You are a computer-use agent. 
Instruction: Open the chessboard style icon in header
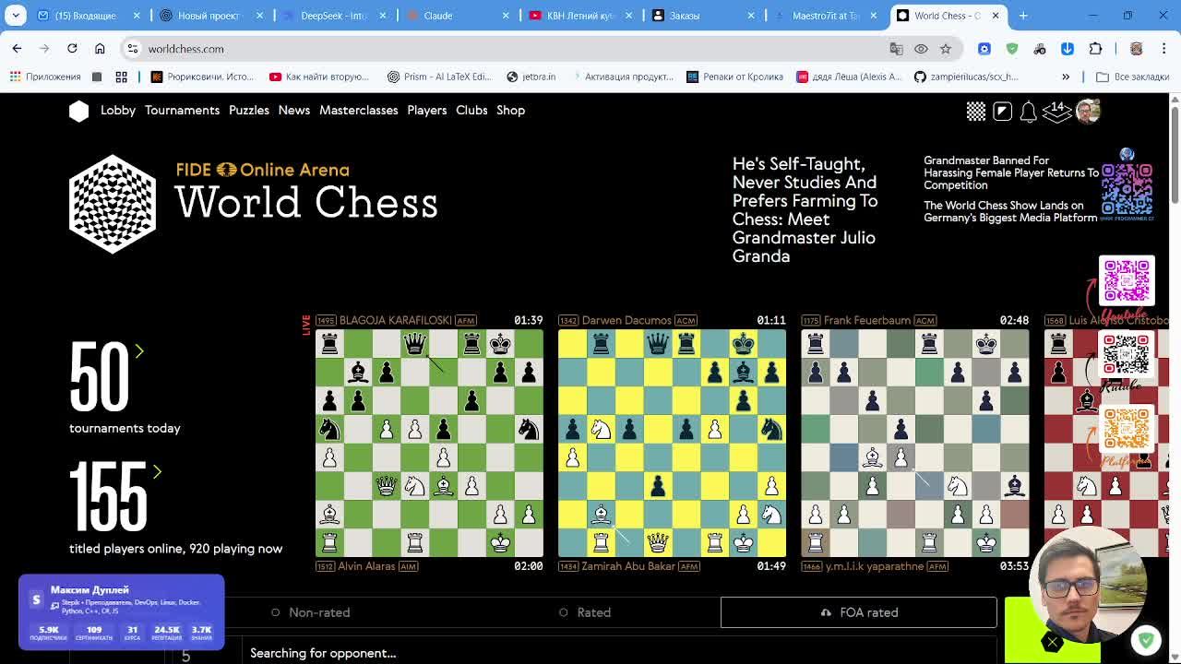976,111
